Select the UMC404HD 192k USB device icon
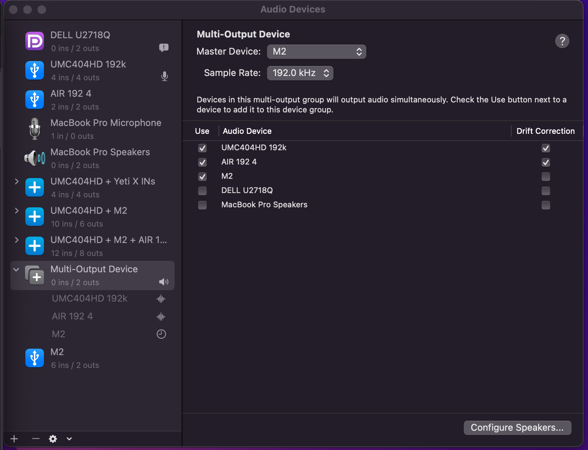The height and width of the screenshot is (450, 588). [x=35, y=70]
